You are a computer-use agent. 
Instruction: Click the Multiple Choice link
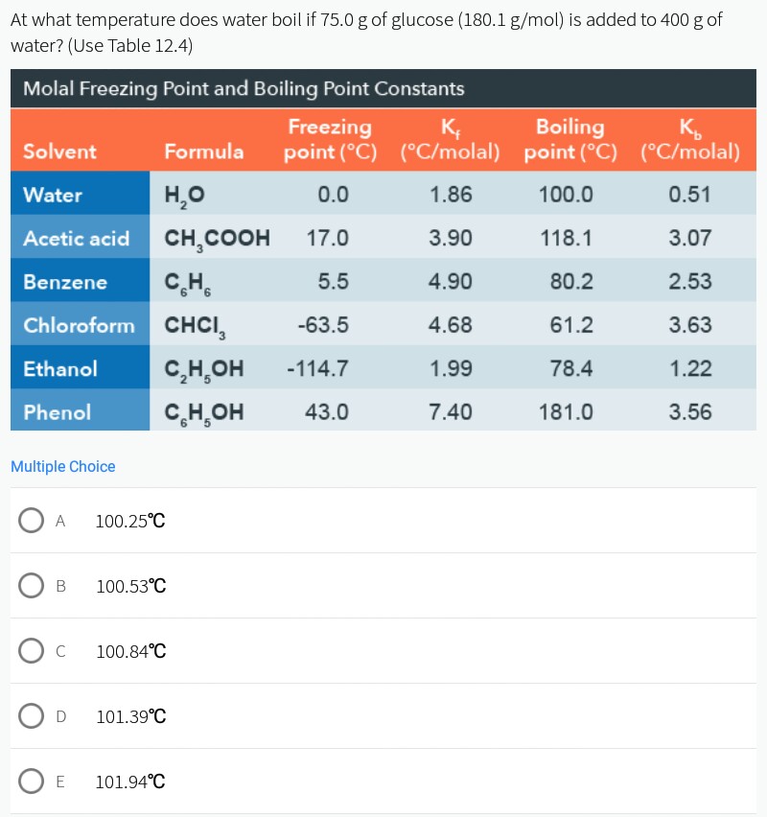tap(62, 466)
